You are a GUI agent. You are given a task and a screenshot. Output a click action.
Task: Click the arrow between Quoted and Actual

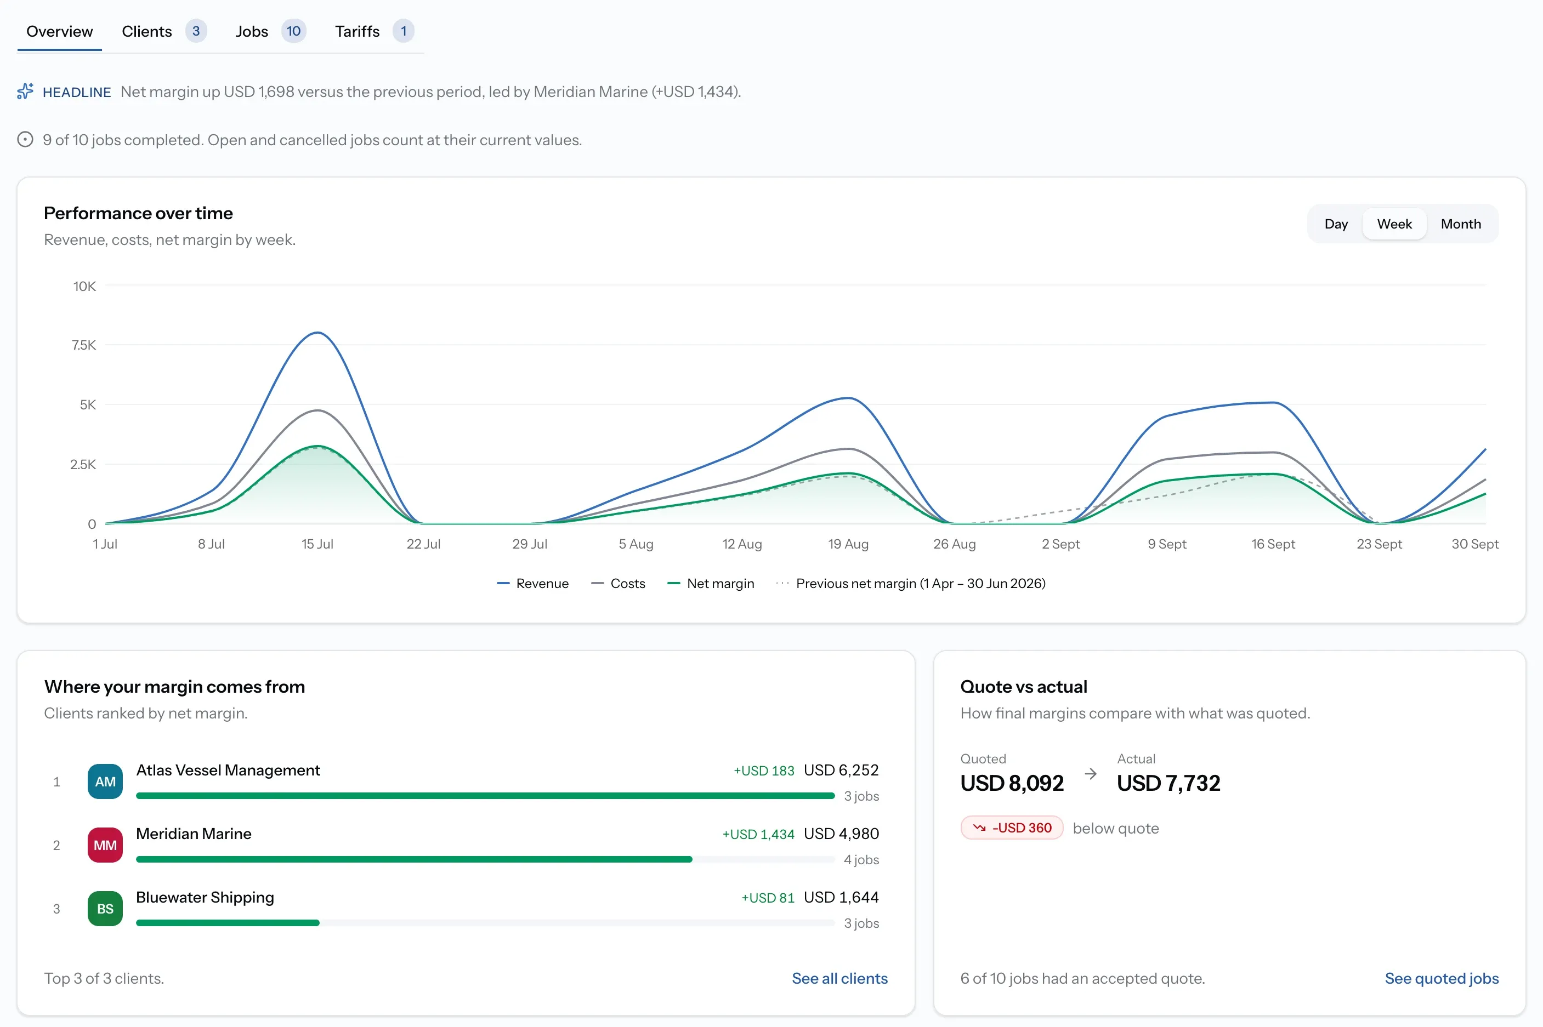click(x=1090, y=773)
